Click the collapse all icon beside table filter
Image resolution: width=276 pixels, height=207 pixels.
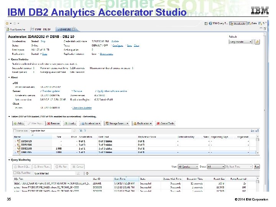tap(85, 131)
